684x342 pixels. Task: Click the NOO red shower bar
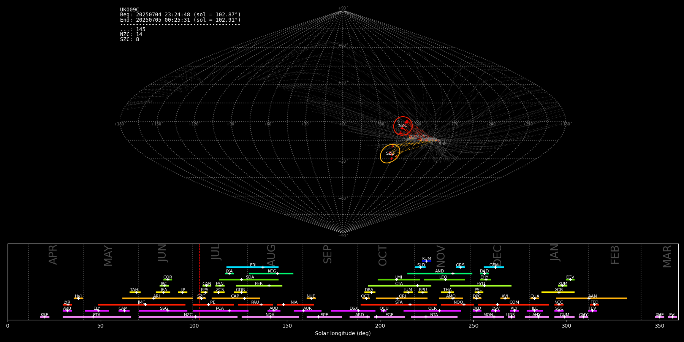coord(458,305)
